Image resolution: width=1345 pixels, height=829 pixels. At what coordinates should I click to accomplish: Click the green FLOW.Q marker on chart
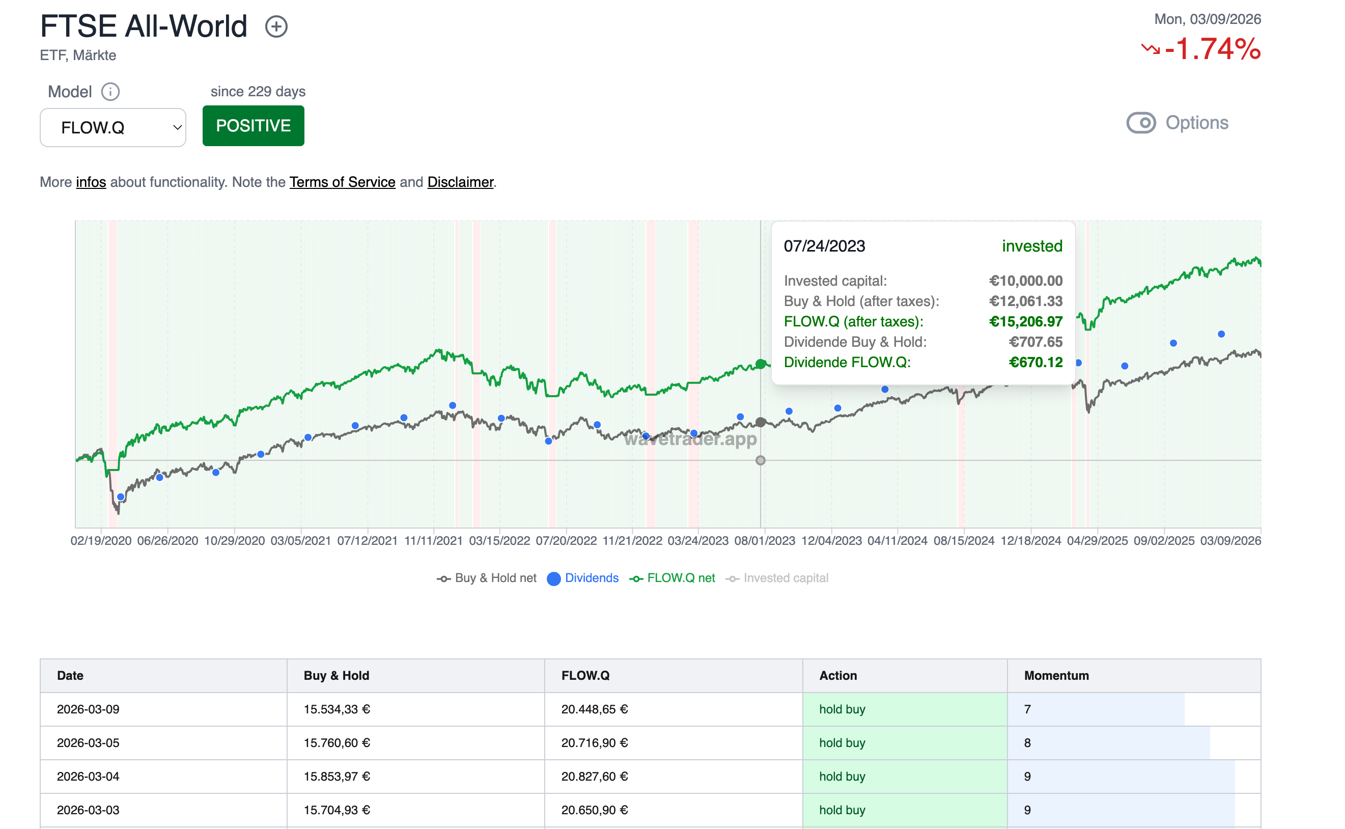coord(760,364)
